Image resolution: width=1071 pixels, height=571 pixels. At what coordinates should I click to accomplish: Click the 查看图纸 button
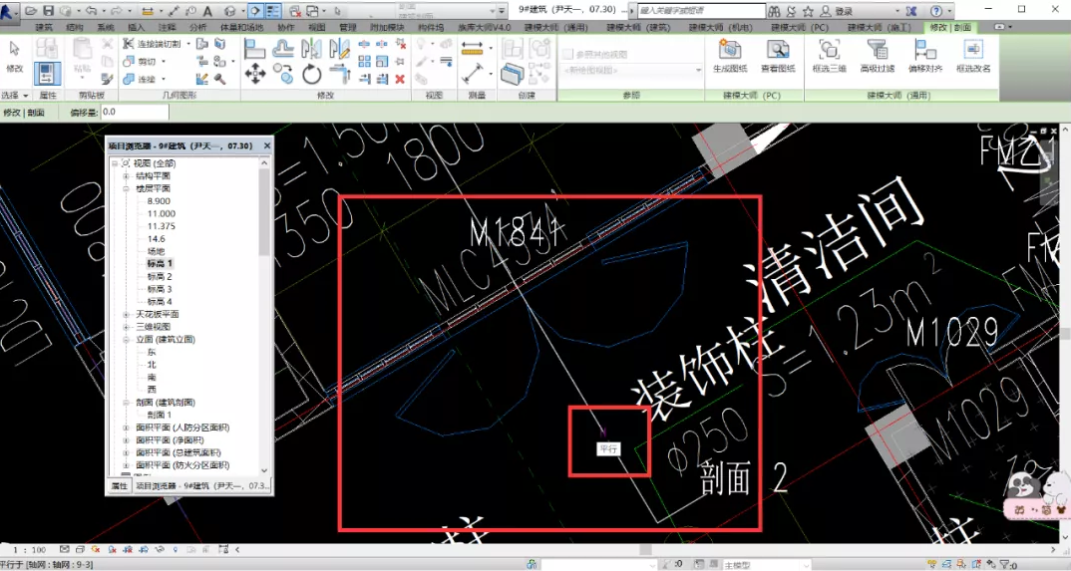click(778, 56)
